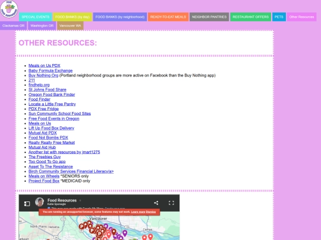Follow the Meals on Us link
The height and width of the screenshot is (240, 321).
(40, 123)
